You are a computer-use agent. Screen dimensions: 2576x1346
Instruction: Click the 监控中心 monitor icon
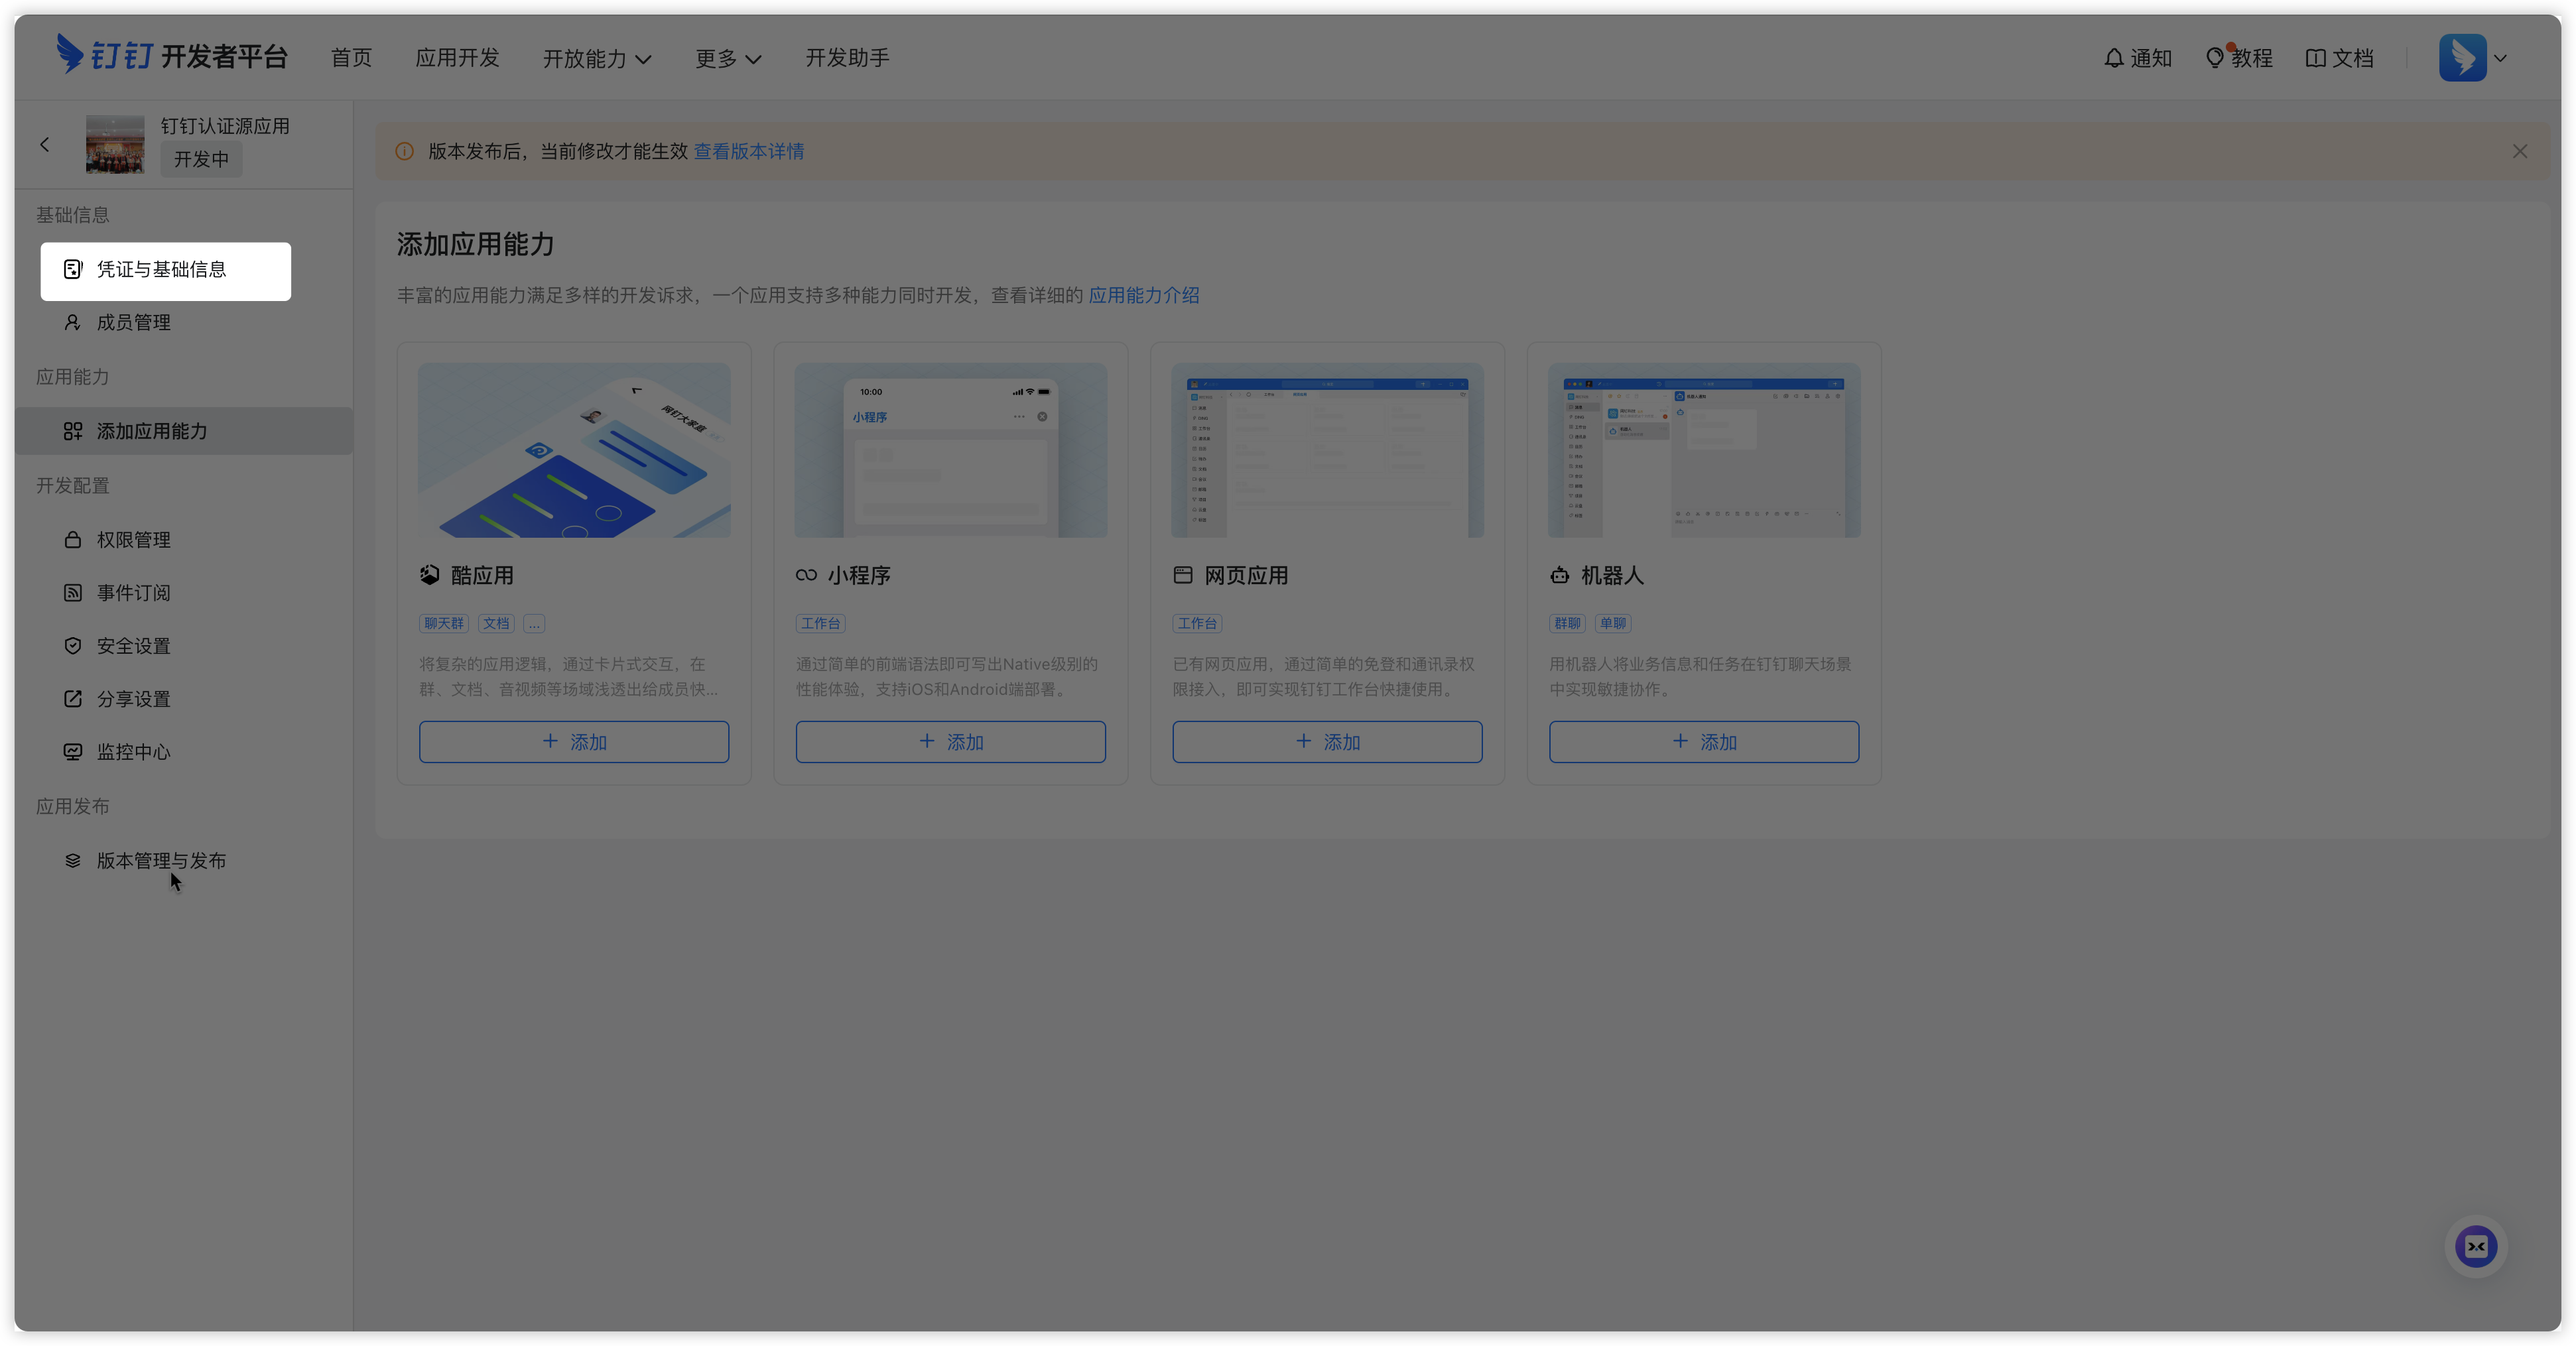pos(73,752)
